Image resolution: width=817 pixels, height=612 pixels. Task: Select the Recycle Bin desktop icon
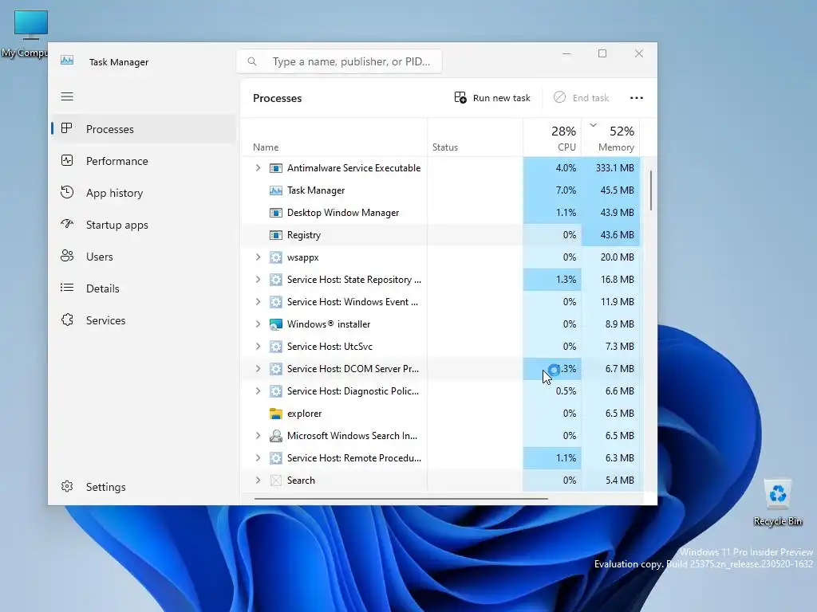tap(777, 503)
